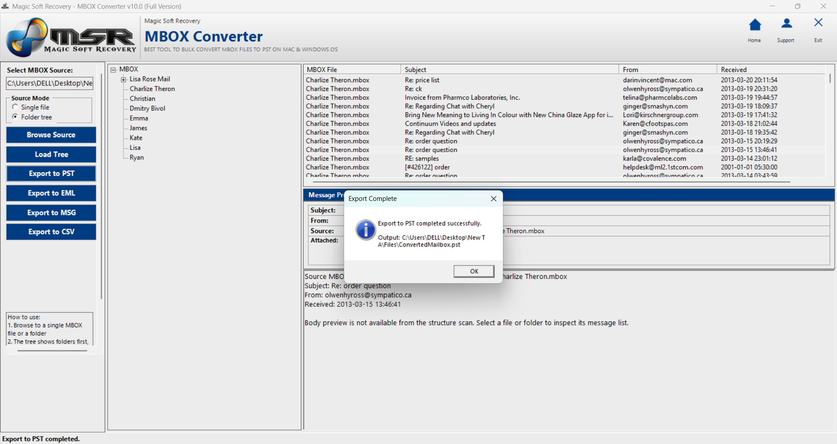Click the Export to CSV button
The height and width of the screenshot is (444, 837).
coord(51,232)
